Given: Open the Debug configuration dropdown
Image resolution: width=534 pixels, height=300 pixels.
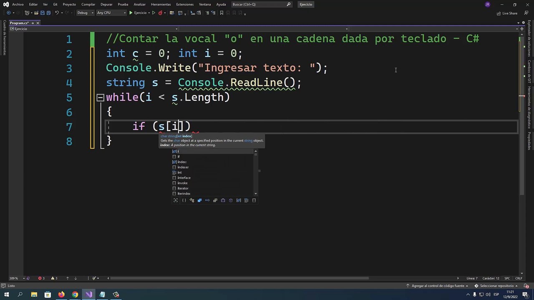Looking at the screenshot, I should click(85, 13).
